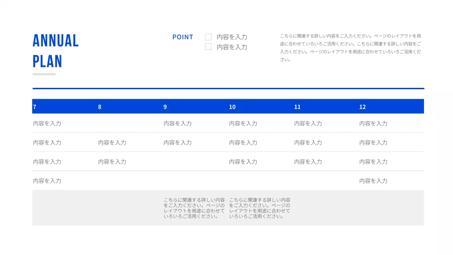Click the bottom 内容を入力 cell under column 12
Viewport: 453px width, 255px height.
(373, 181)
